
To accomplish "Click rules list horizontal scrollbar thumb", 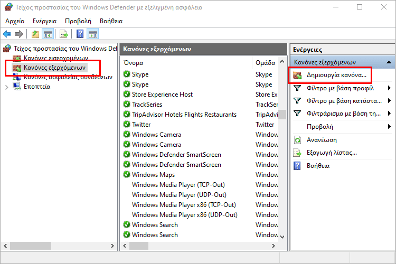I will (x=139, y=246).
